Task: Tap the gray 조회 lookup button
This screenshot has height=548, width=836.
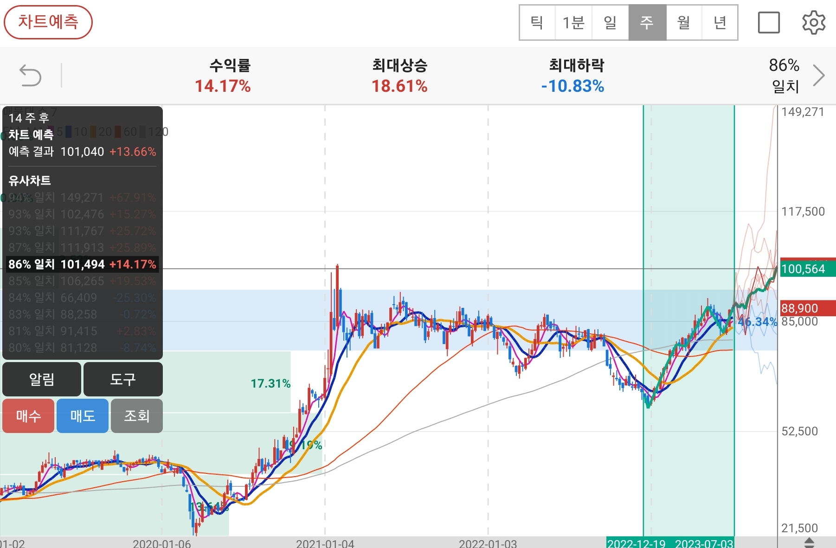Action: [137, 416]
